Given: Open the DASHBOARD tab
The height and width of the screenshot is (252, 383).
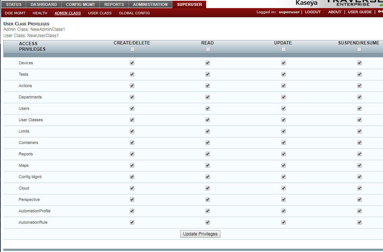Looking at the screenshot, I should [44, 4].
